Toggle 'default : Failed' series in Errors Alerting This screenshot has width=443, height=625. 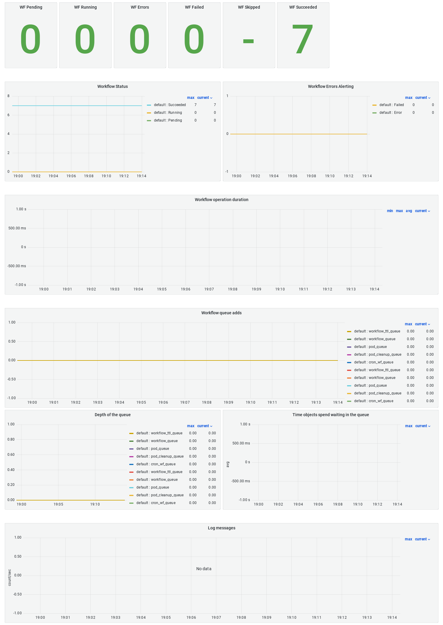click(392, 105)
